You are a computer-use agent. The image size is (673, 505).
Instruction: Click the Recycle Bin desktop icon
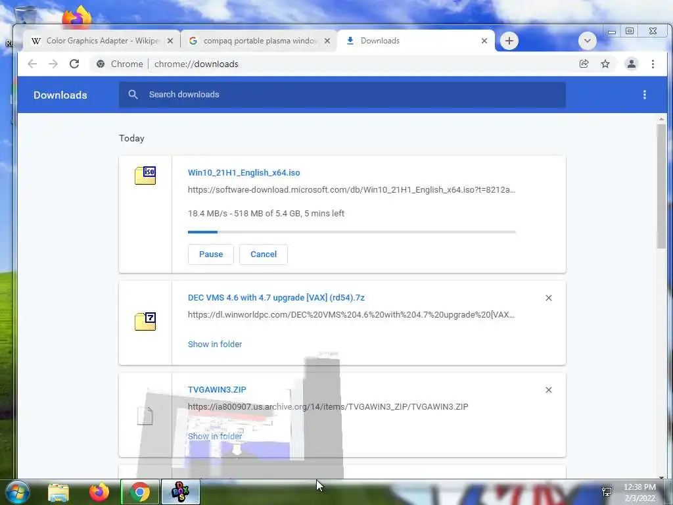point(26,15)
